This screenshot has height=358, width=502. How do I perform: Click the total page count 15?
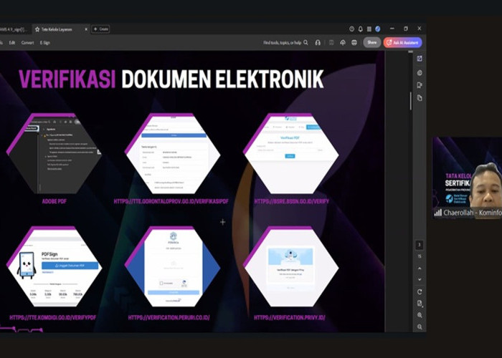coord(420,256)
